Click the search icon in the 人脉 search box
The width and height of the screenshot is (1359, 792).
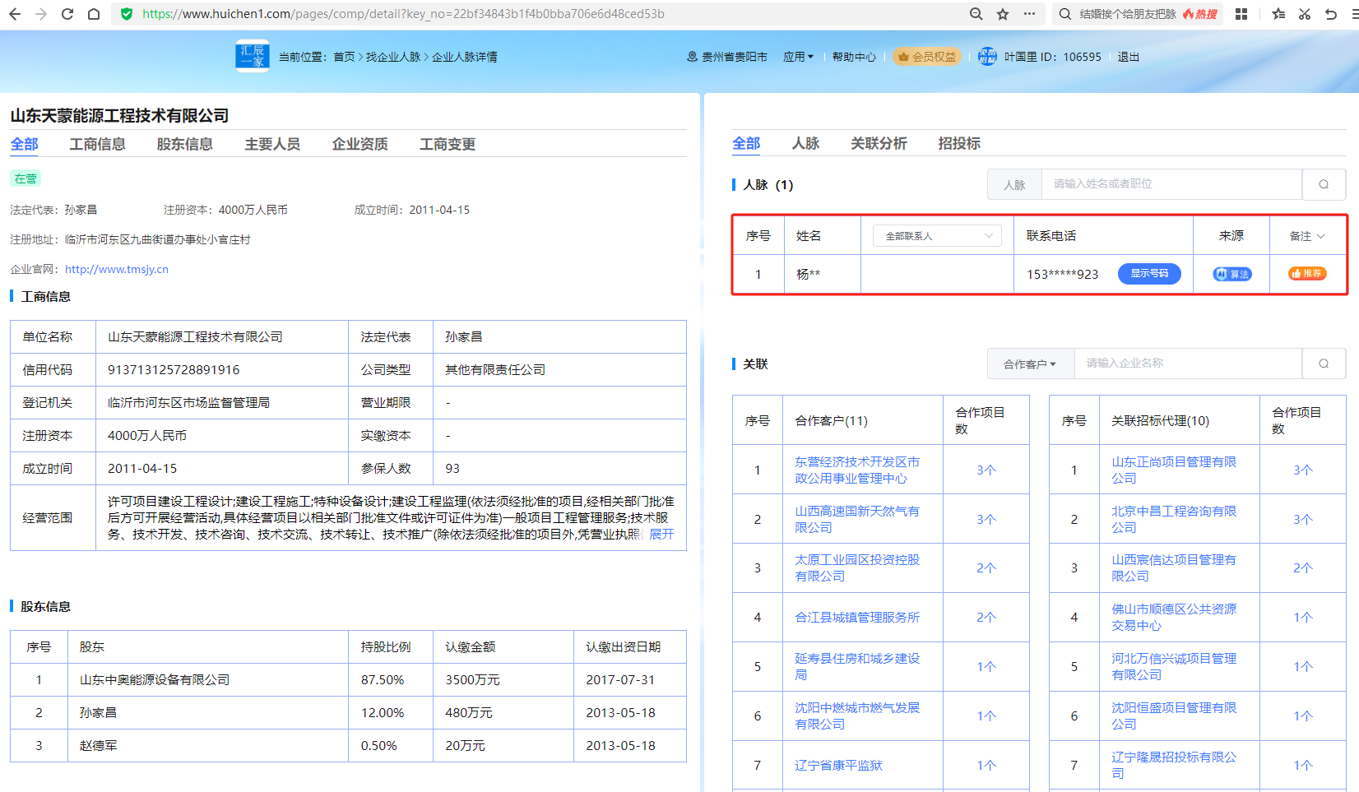(1324, 184)
